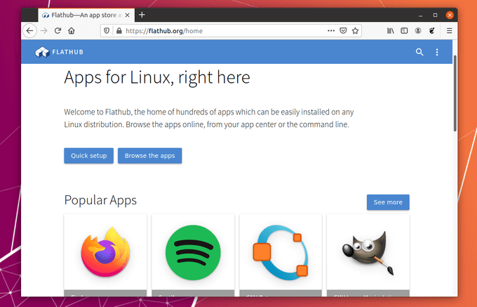This screenshot has height=307, width=477.
Task: Close the Firefox window
Action: (450, 15)
